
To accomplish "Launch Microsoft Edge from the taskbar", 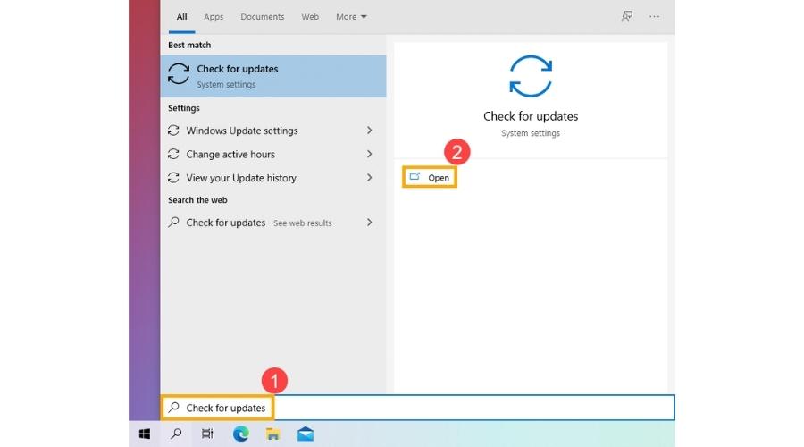I will pos(240,434).
